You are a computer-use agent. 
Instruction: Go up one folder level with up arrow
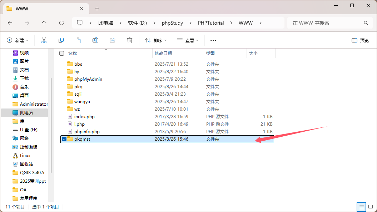click(x=44, y=23)
